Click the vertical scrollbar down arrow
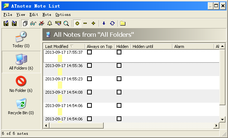This screenshot has width=228, height=138. click(x=222, y=120)
